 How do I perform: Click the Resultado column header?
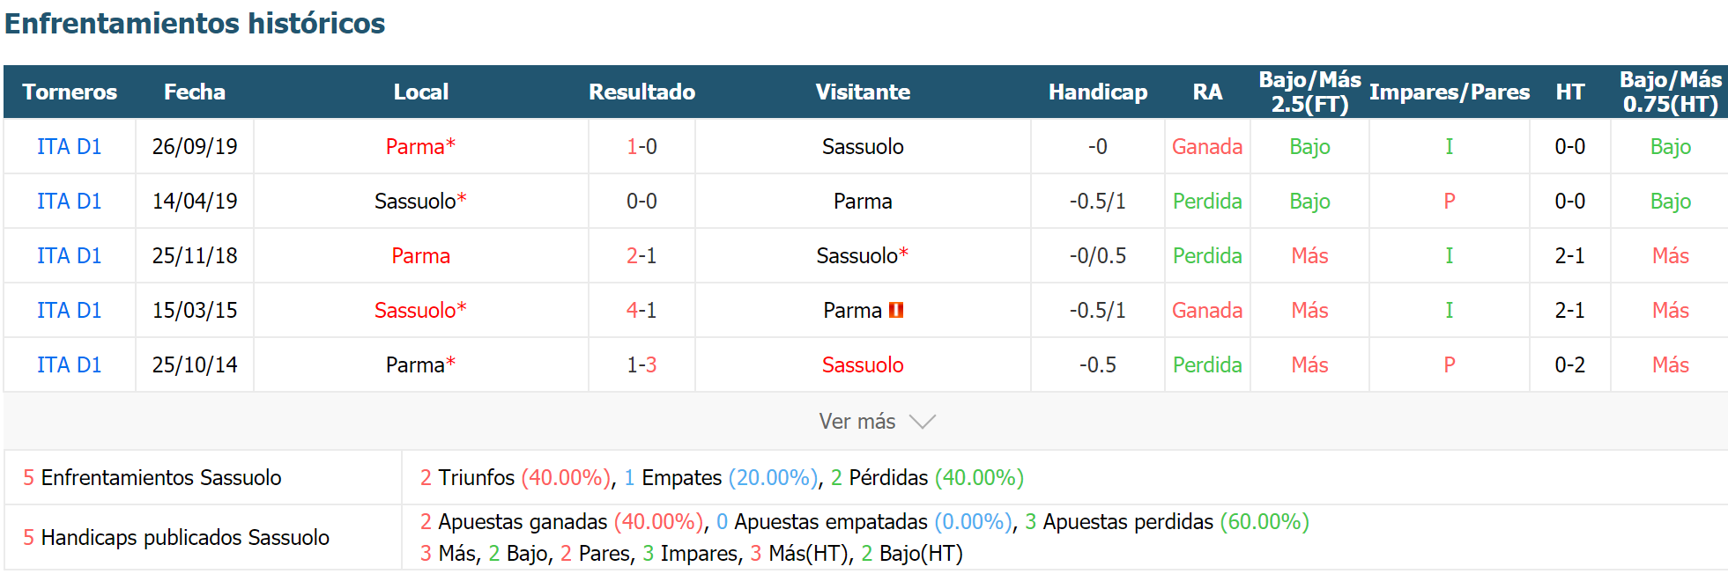click(642, 92)
